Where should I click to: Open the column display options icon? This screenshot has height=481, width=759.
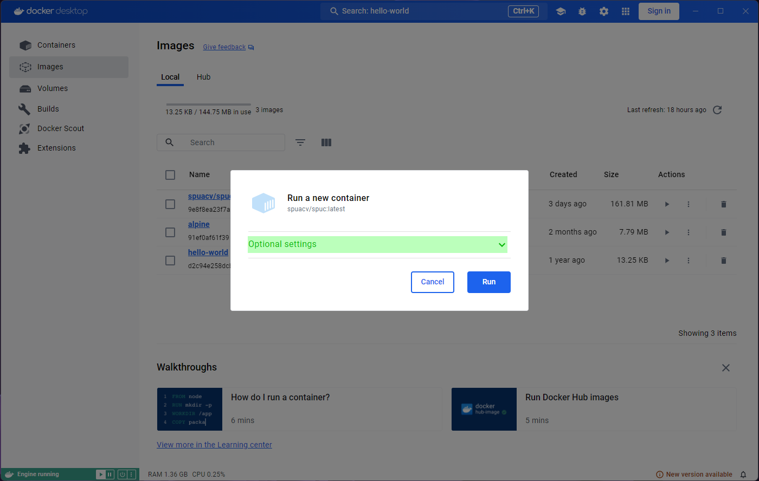click(x=326, y=142)
